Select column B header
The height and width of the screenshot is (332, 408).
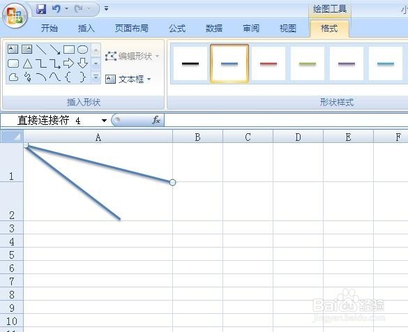(198, 137)
